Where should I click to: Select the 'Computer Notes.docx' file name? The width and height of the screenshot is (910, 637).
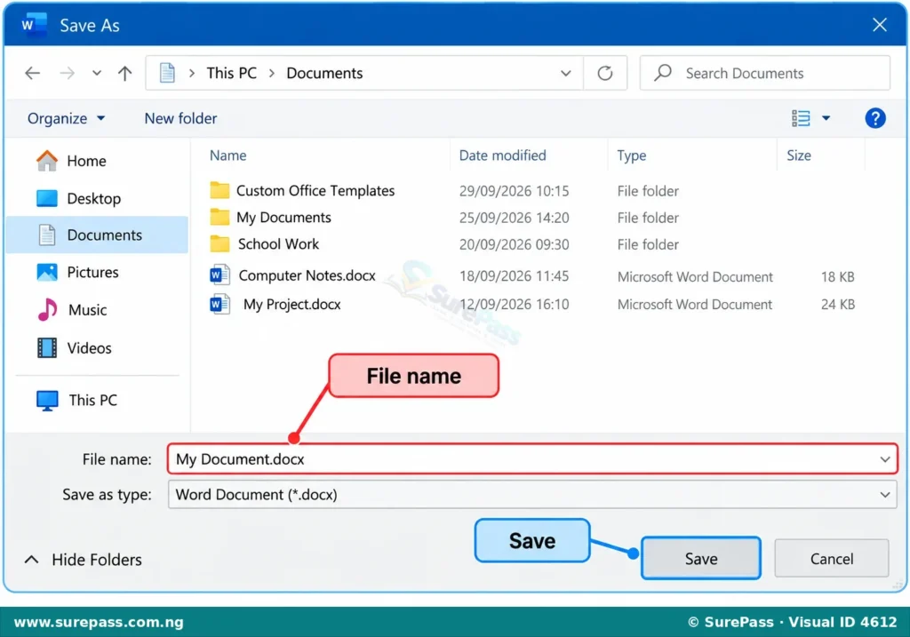click(307, 275)
